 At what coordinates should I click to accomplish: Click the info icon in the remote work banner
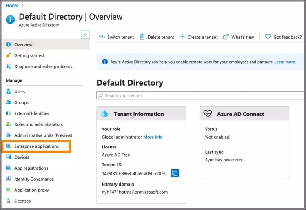(105, 62)
